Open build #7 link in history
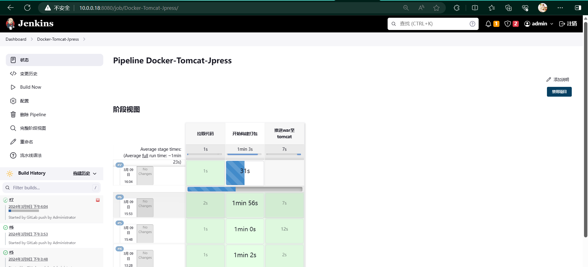The width and height of the screenshot is (588, 267). point(11,200)
